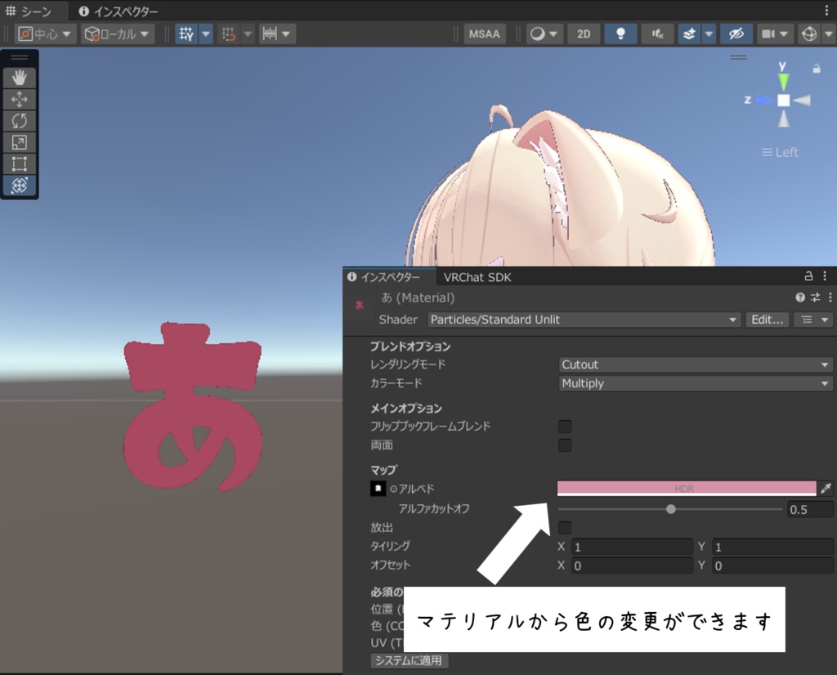The image size is (837, 675).
Task: Open the レンダリングモード Cutout dropdown
Action: pyautogui.click(x=694, y=364)
